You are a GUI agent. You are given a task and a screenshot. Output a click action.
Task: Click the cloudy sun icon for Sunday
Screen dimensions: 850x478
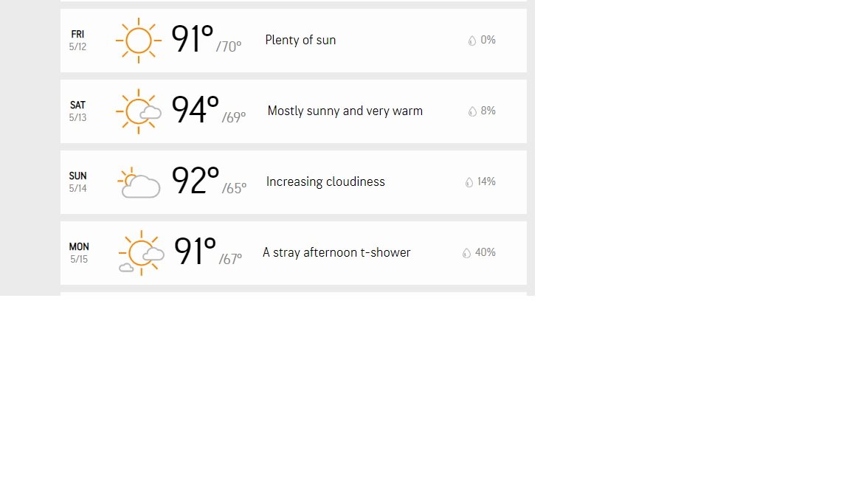(139, 183)
